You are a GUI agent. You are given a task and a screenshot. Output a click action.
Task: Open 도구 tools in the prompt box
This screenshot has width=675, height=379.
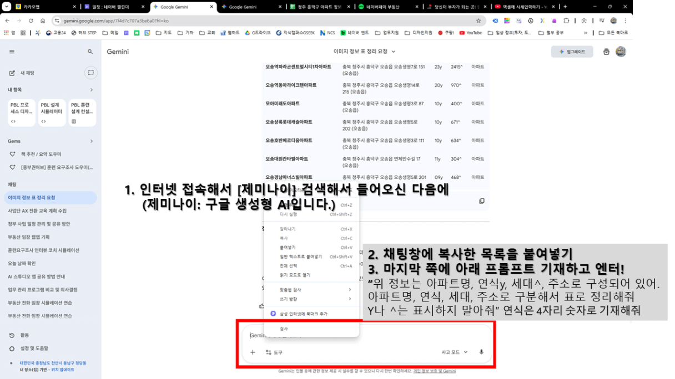tap(274, 352)
